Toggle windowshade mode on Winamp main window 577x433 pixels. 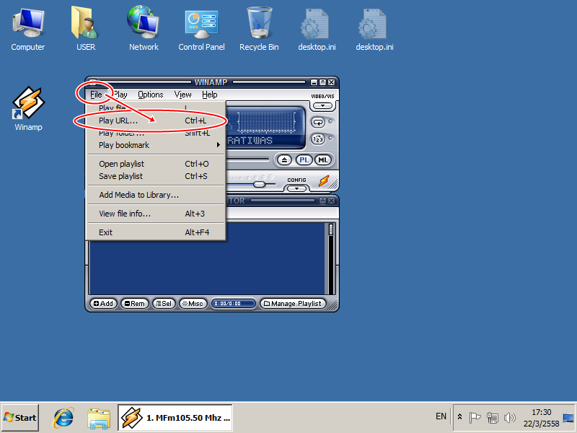(322, 82)
